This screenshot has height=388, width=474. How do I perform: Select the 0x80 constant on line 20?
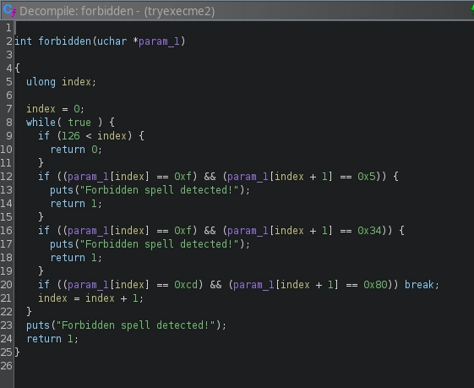375,285
